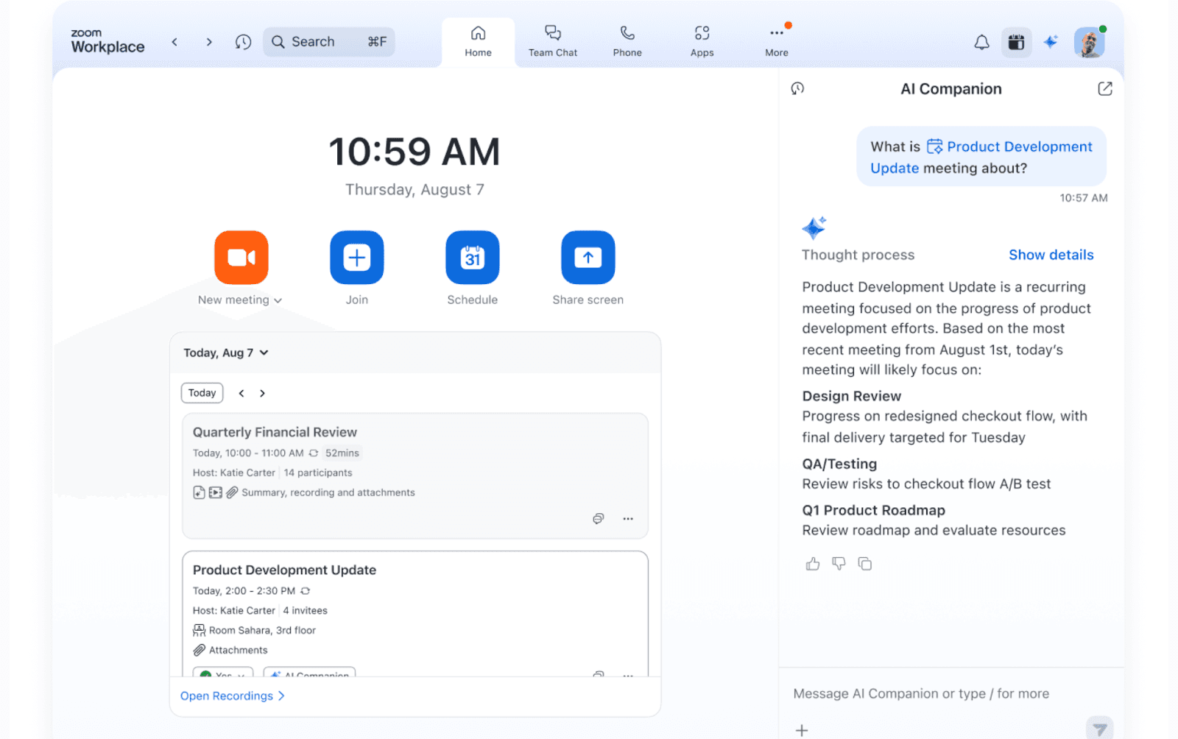Open the calendar icon in the top bar
Viewport: 1178px width, 739px height.
(x=1016, y=43)
